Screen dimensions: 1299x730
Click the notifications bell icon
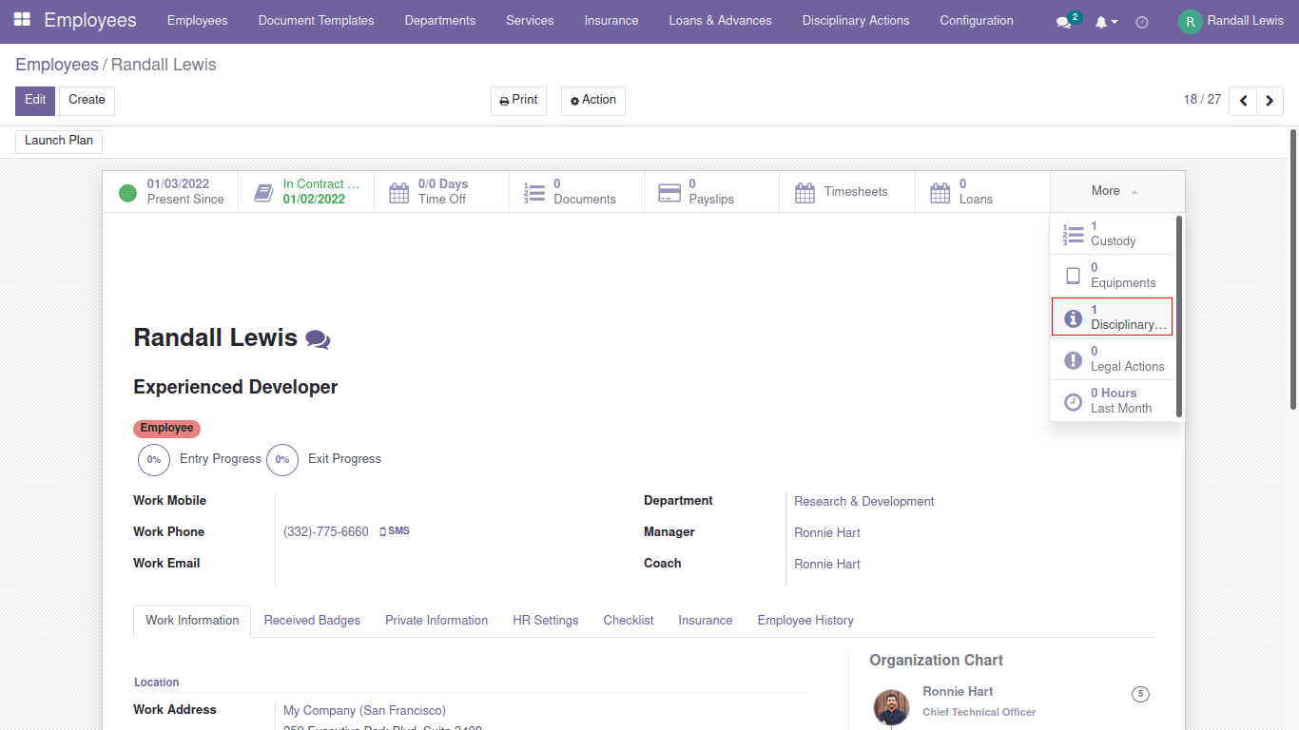click(1103, 20)
